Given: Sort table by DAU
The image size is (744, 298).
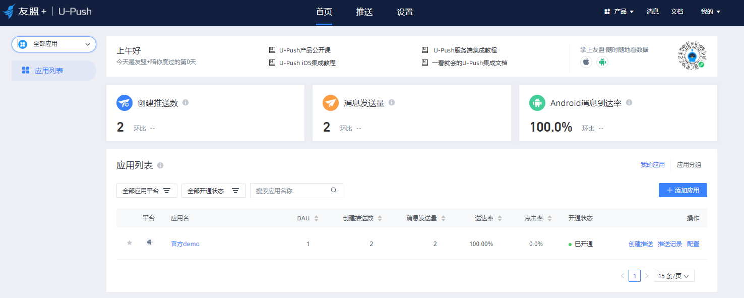Looking at the screenshot, I should (x=316, y=218).
